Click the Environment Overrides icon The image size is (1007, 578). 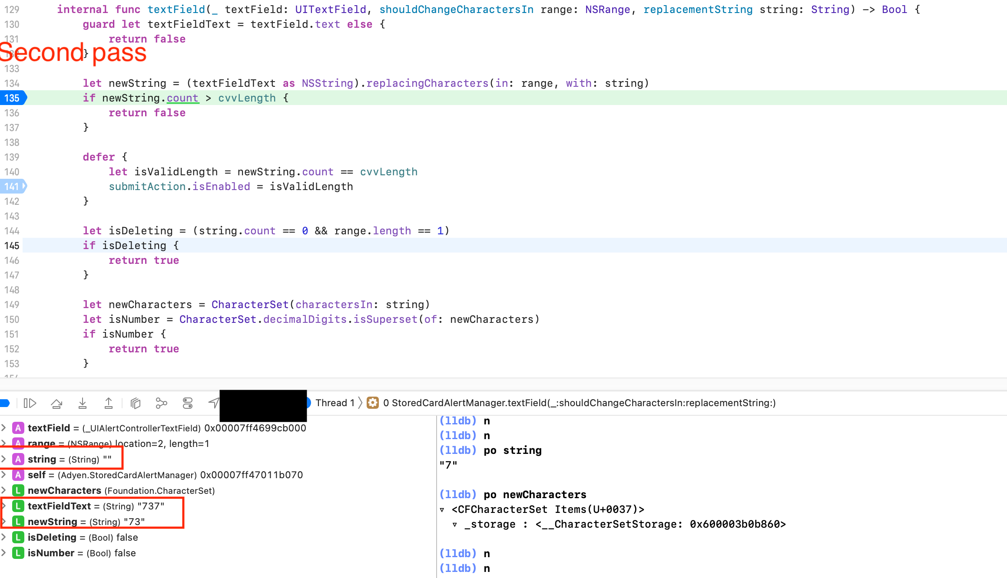[188, 403]
